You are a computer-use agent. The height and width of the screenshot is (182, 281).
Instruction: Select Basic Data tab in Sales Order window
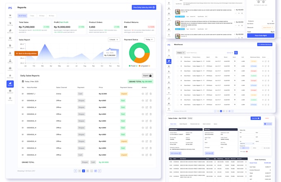[173, 124]
